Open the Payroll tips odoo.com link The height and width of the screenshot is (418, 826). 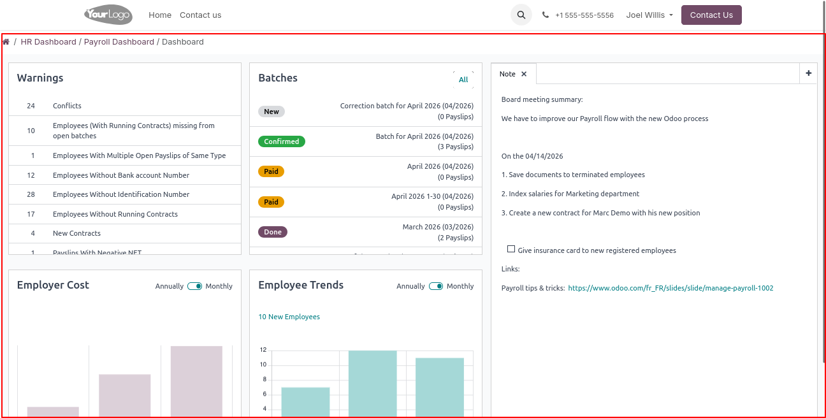tap(670, 288)
